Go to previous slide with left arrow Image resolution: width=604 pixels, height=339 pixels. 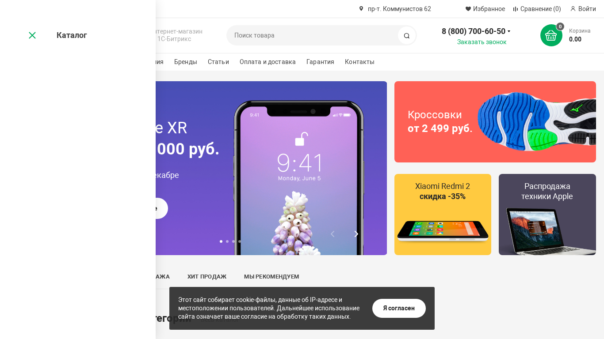click(333, 234)
